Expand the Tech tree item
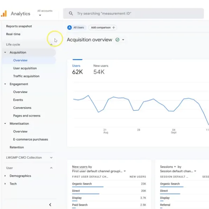The width and height of the screenshot is (209, 209). 5,184
